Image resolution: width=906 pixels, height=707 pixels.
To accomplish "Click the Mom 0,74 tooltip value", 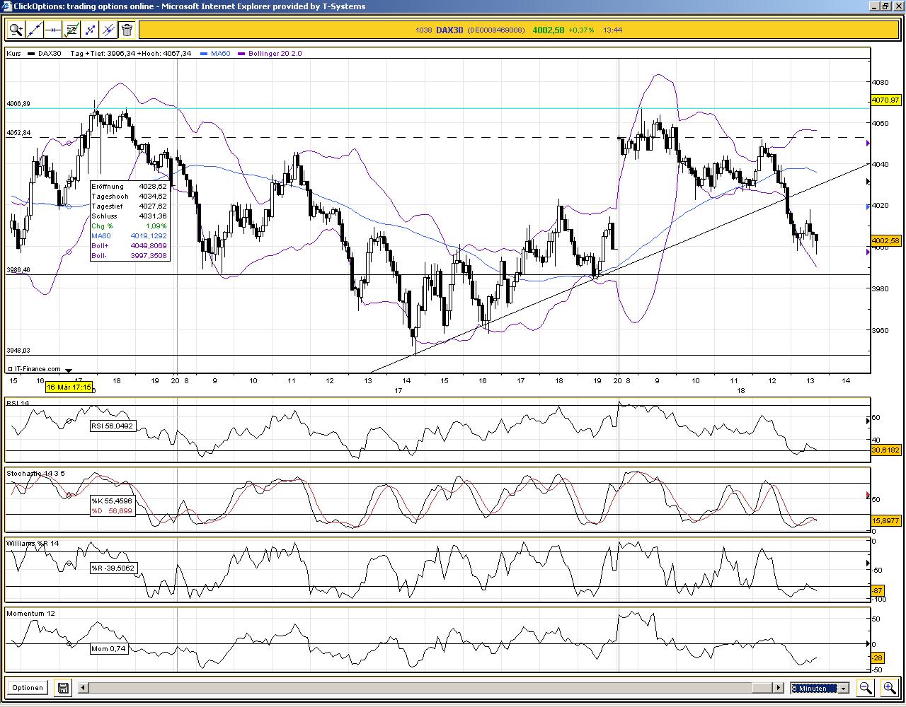I will 108,648.
